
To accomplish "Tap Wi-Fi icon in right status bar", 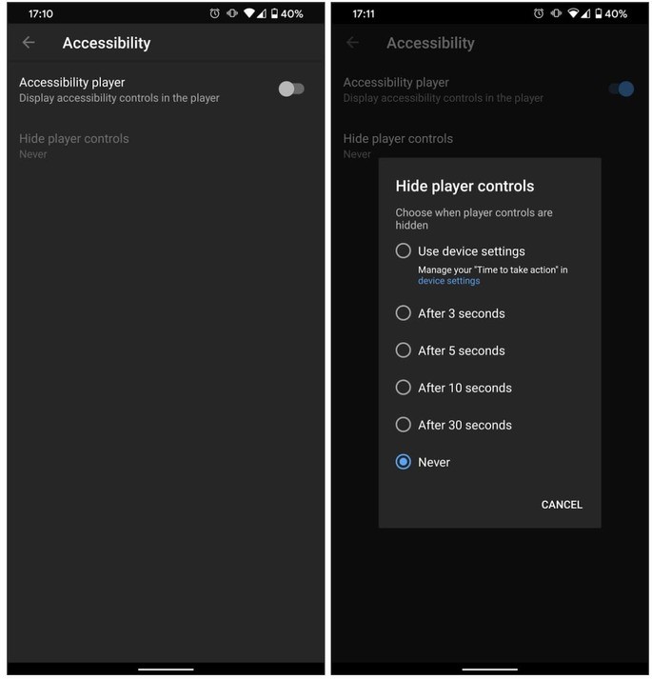I will click(x=573, y=13).
